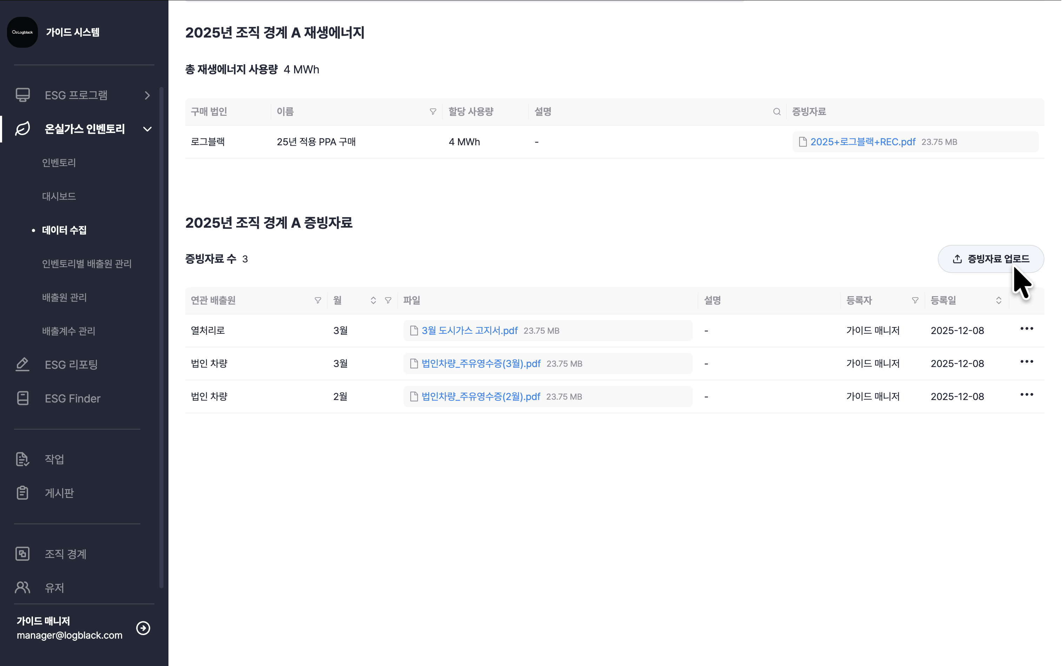The width and height of the screenshot is (1062, 666).
Task: Open more options for 법인 차량 3월 row
Action: (1026, 362)
